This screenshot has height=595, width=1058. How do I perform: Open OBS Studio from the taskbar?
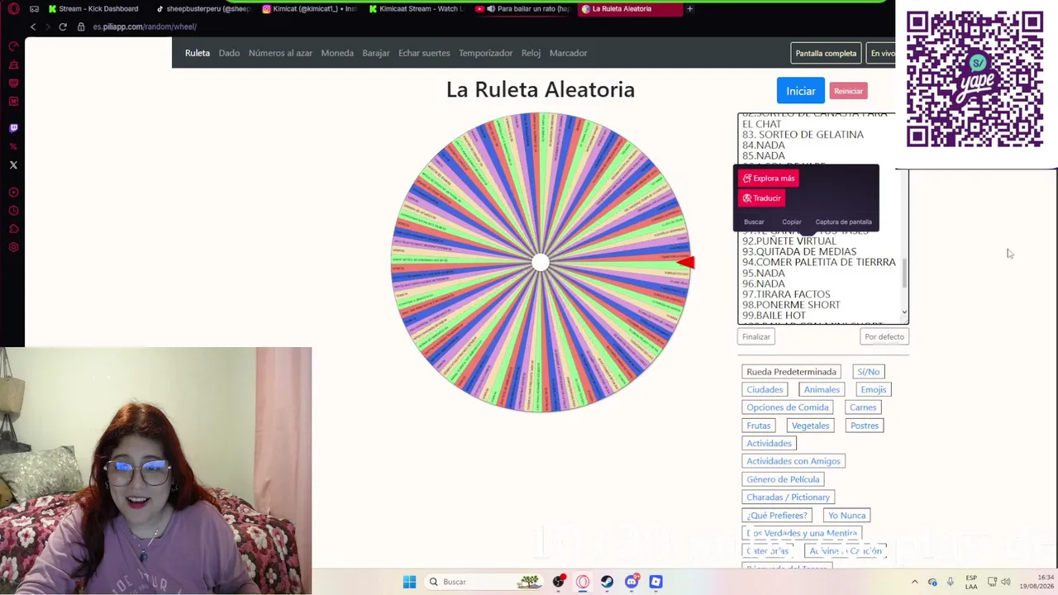click(x=559, y=582)
